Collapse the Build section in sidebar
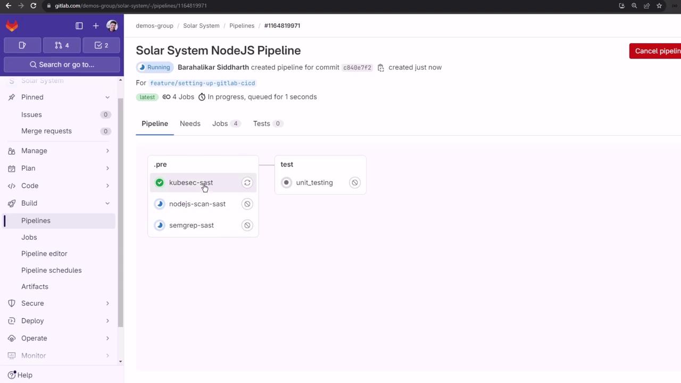The image size is (681, 383). click(x=107, y=203)
